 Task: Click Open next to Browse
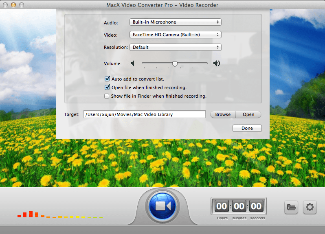pos(248,114)
